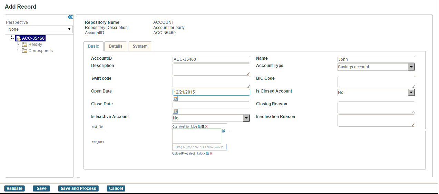The width and height of the screenshot is (439, 194).
Task: Click the Css_virginia_1.jpg file name
Action: pos(185,127)
